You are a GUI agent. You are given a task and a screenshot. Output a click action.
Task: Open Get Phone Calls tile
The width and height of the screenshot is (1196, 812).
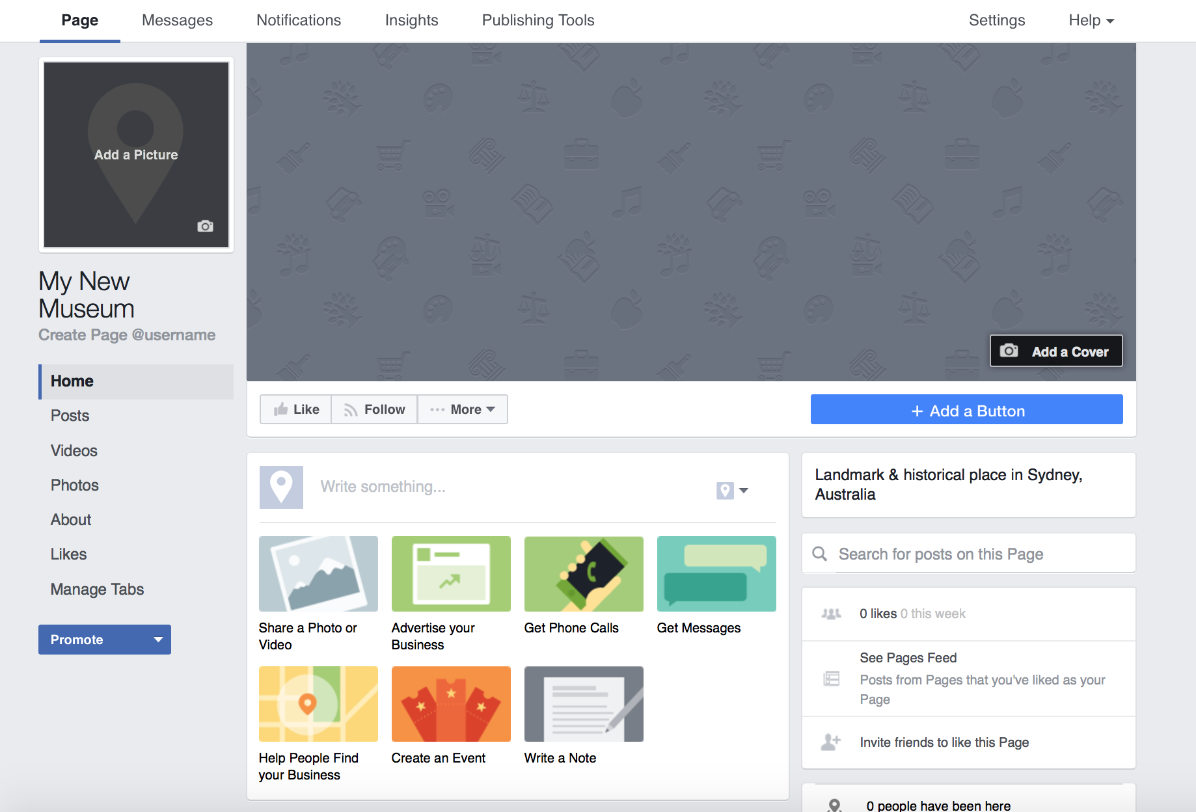coord(584,586)
